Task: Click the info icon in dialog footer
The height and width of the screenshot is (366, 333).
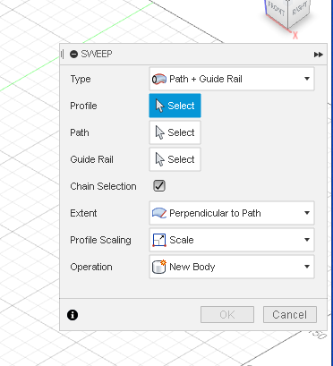Action: click(x=73, y=315)
